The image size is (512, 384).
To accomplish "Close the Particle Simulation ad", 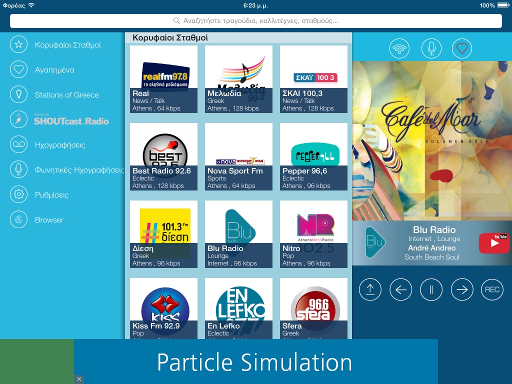I will pos(79,379).
